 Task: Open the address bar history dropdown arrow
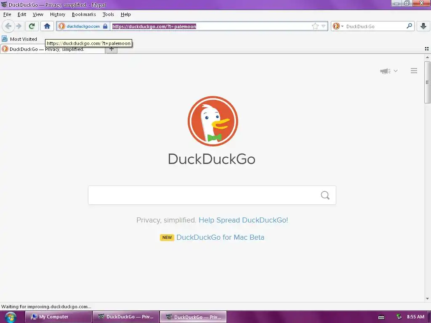323,26
